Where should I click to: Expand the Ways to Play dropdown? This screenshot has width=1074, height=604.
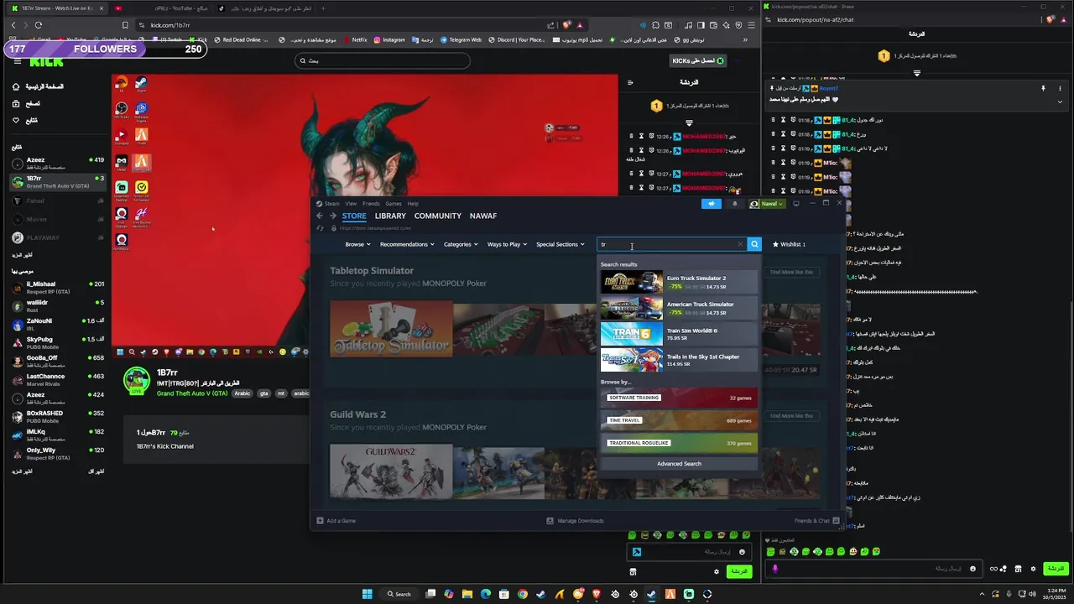(507, 244)
